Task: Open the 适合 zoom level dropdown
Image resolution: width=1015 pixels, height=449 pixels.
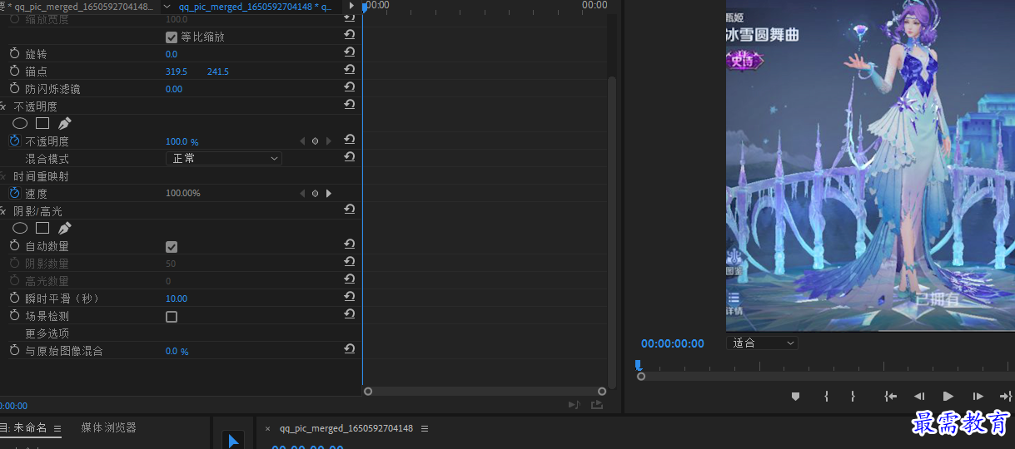Action: point(762,343)
